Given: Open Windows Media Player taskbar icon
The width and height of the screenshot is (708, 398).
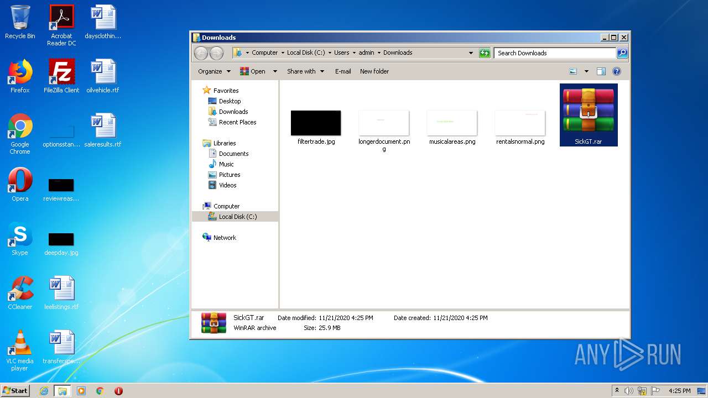Looking at the screenshot, I should pyautogui.click(x=81, y=391).
